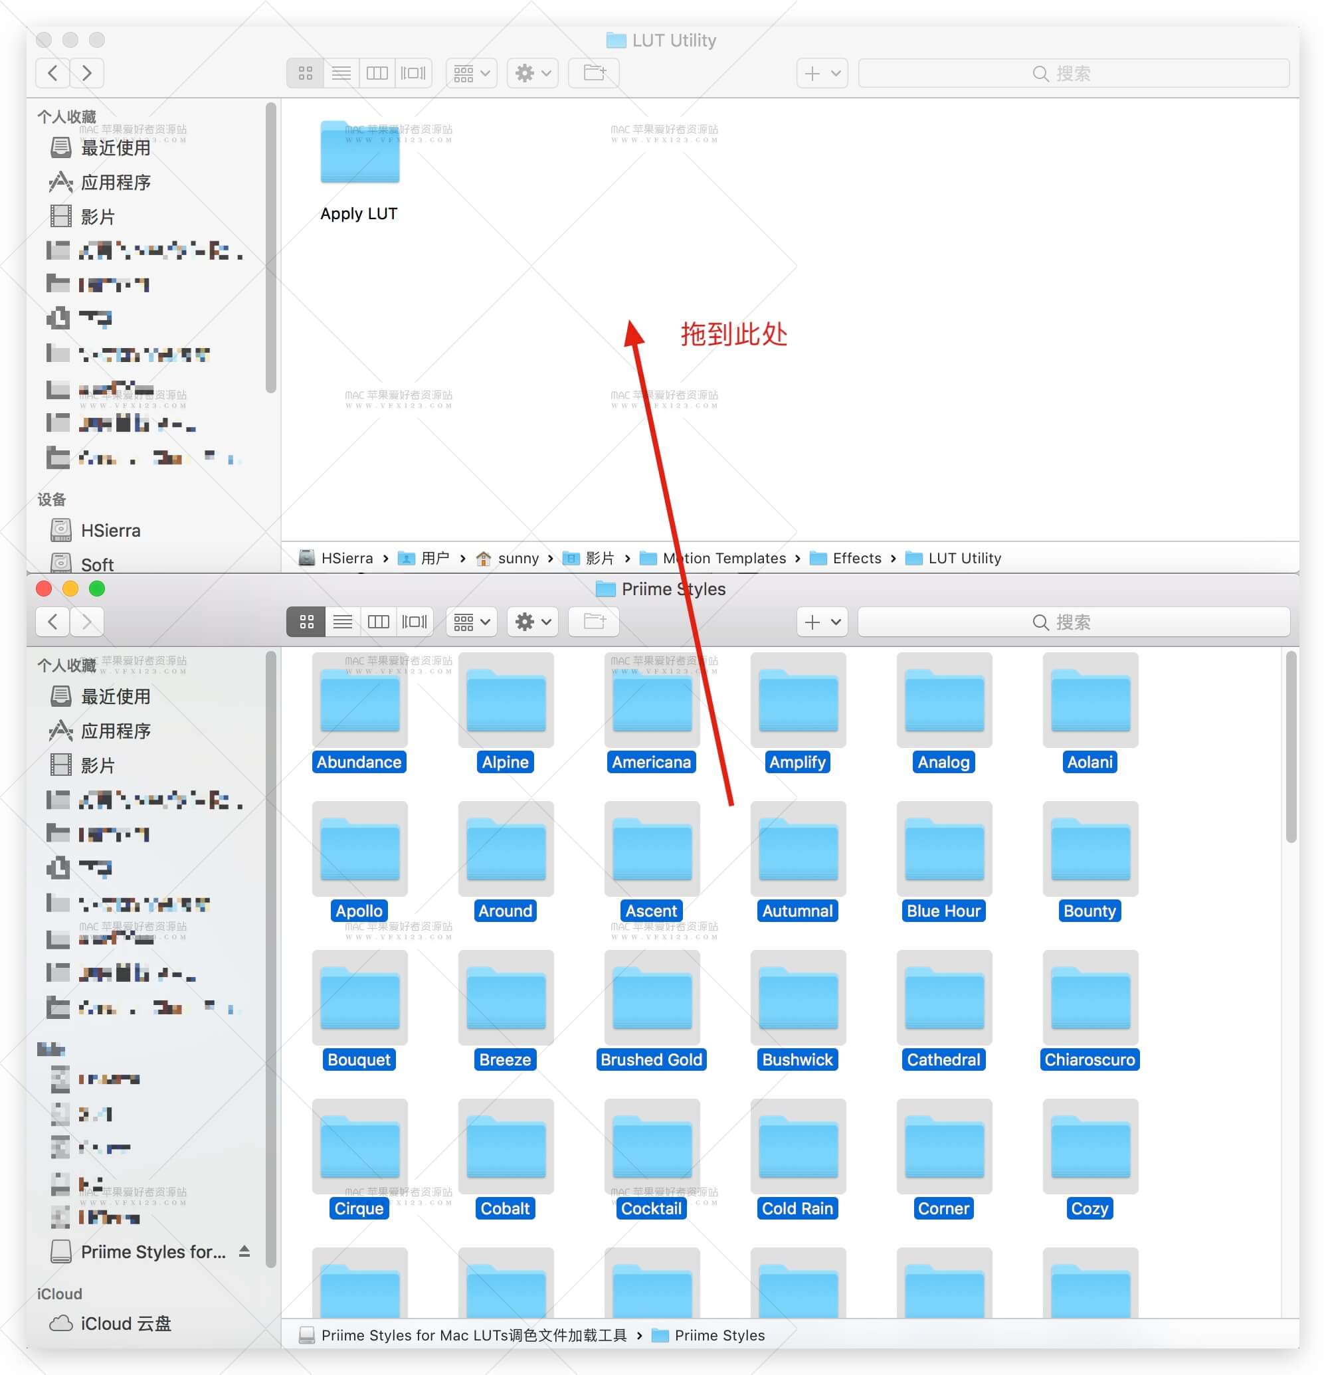Switch Priime Styles window to gallery view
Image resolution: width=1326 pixels, height=1375 pixels.
coord(414,622)
